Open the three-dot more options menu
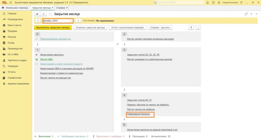Screen dimensions: 261x140 pyautogui.click(x=251, y=14)
